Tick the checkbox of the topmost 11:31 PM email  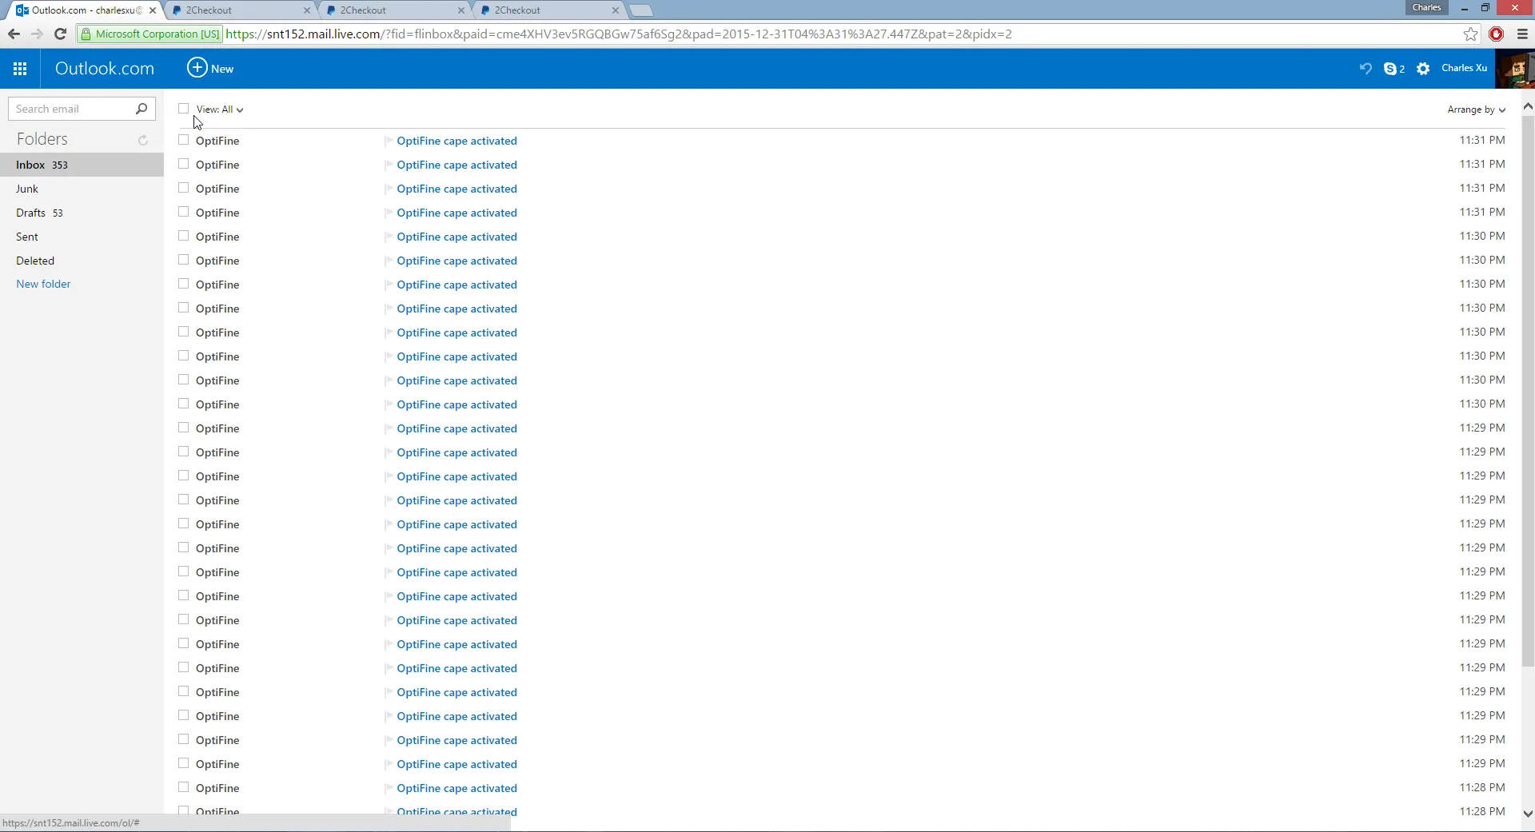[184, 140]
